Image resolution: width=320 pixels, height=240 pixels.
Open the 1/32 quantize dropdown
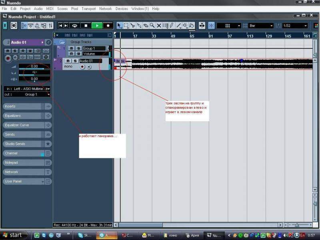point(295,26)
